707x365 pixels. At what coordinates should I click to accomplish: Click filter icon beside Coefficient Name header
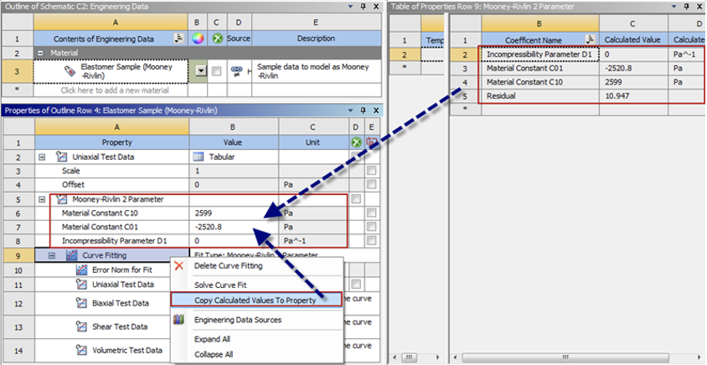(590, 39)
